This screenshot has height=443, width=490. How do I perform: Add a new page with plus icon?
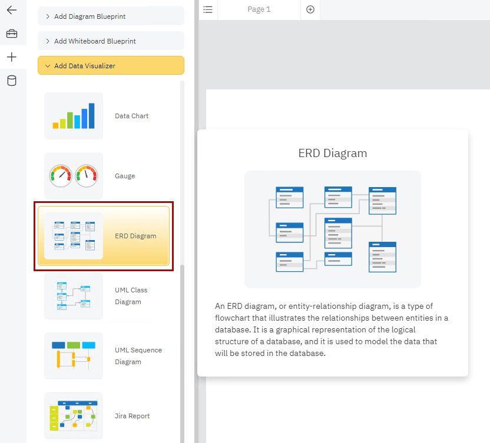[310, 9]
